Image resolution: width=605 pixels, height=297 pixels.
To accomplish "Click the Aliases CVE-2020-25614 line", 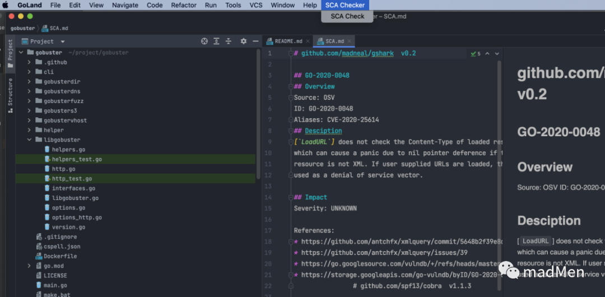I will (337, 120).
